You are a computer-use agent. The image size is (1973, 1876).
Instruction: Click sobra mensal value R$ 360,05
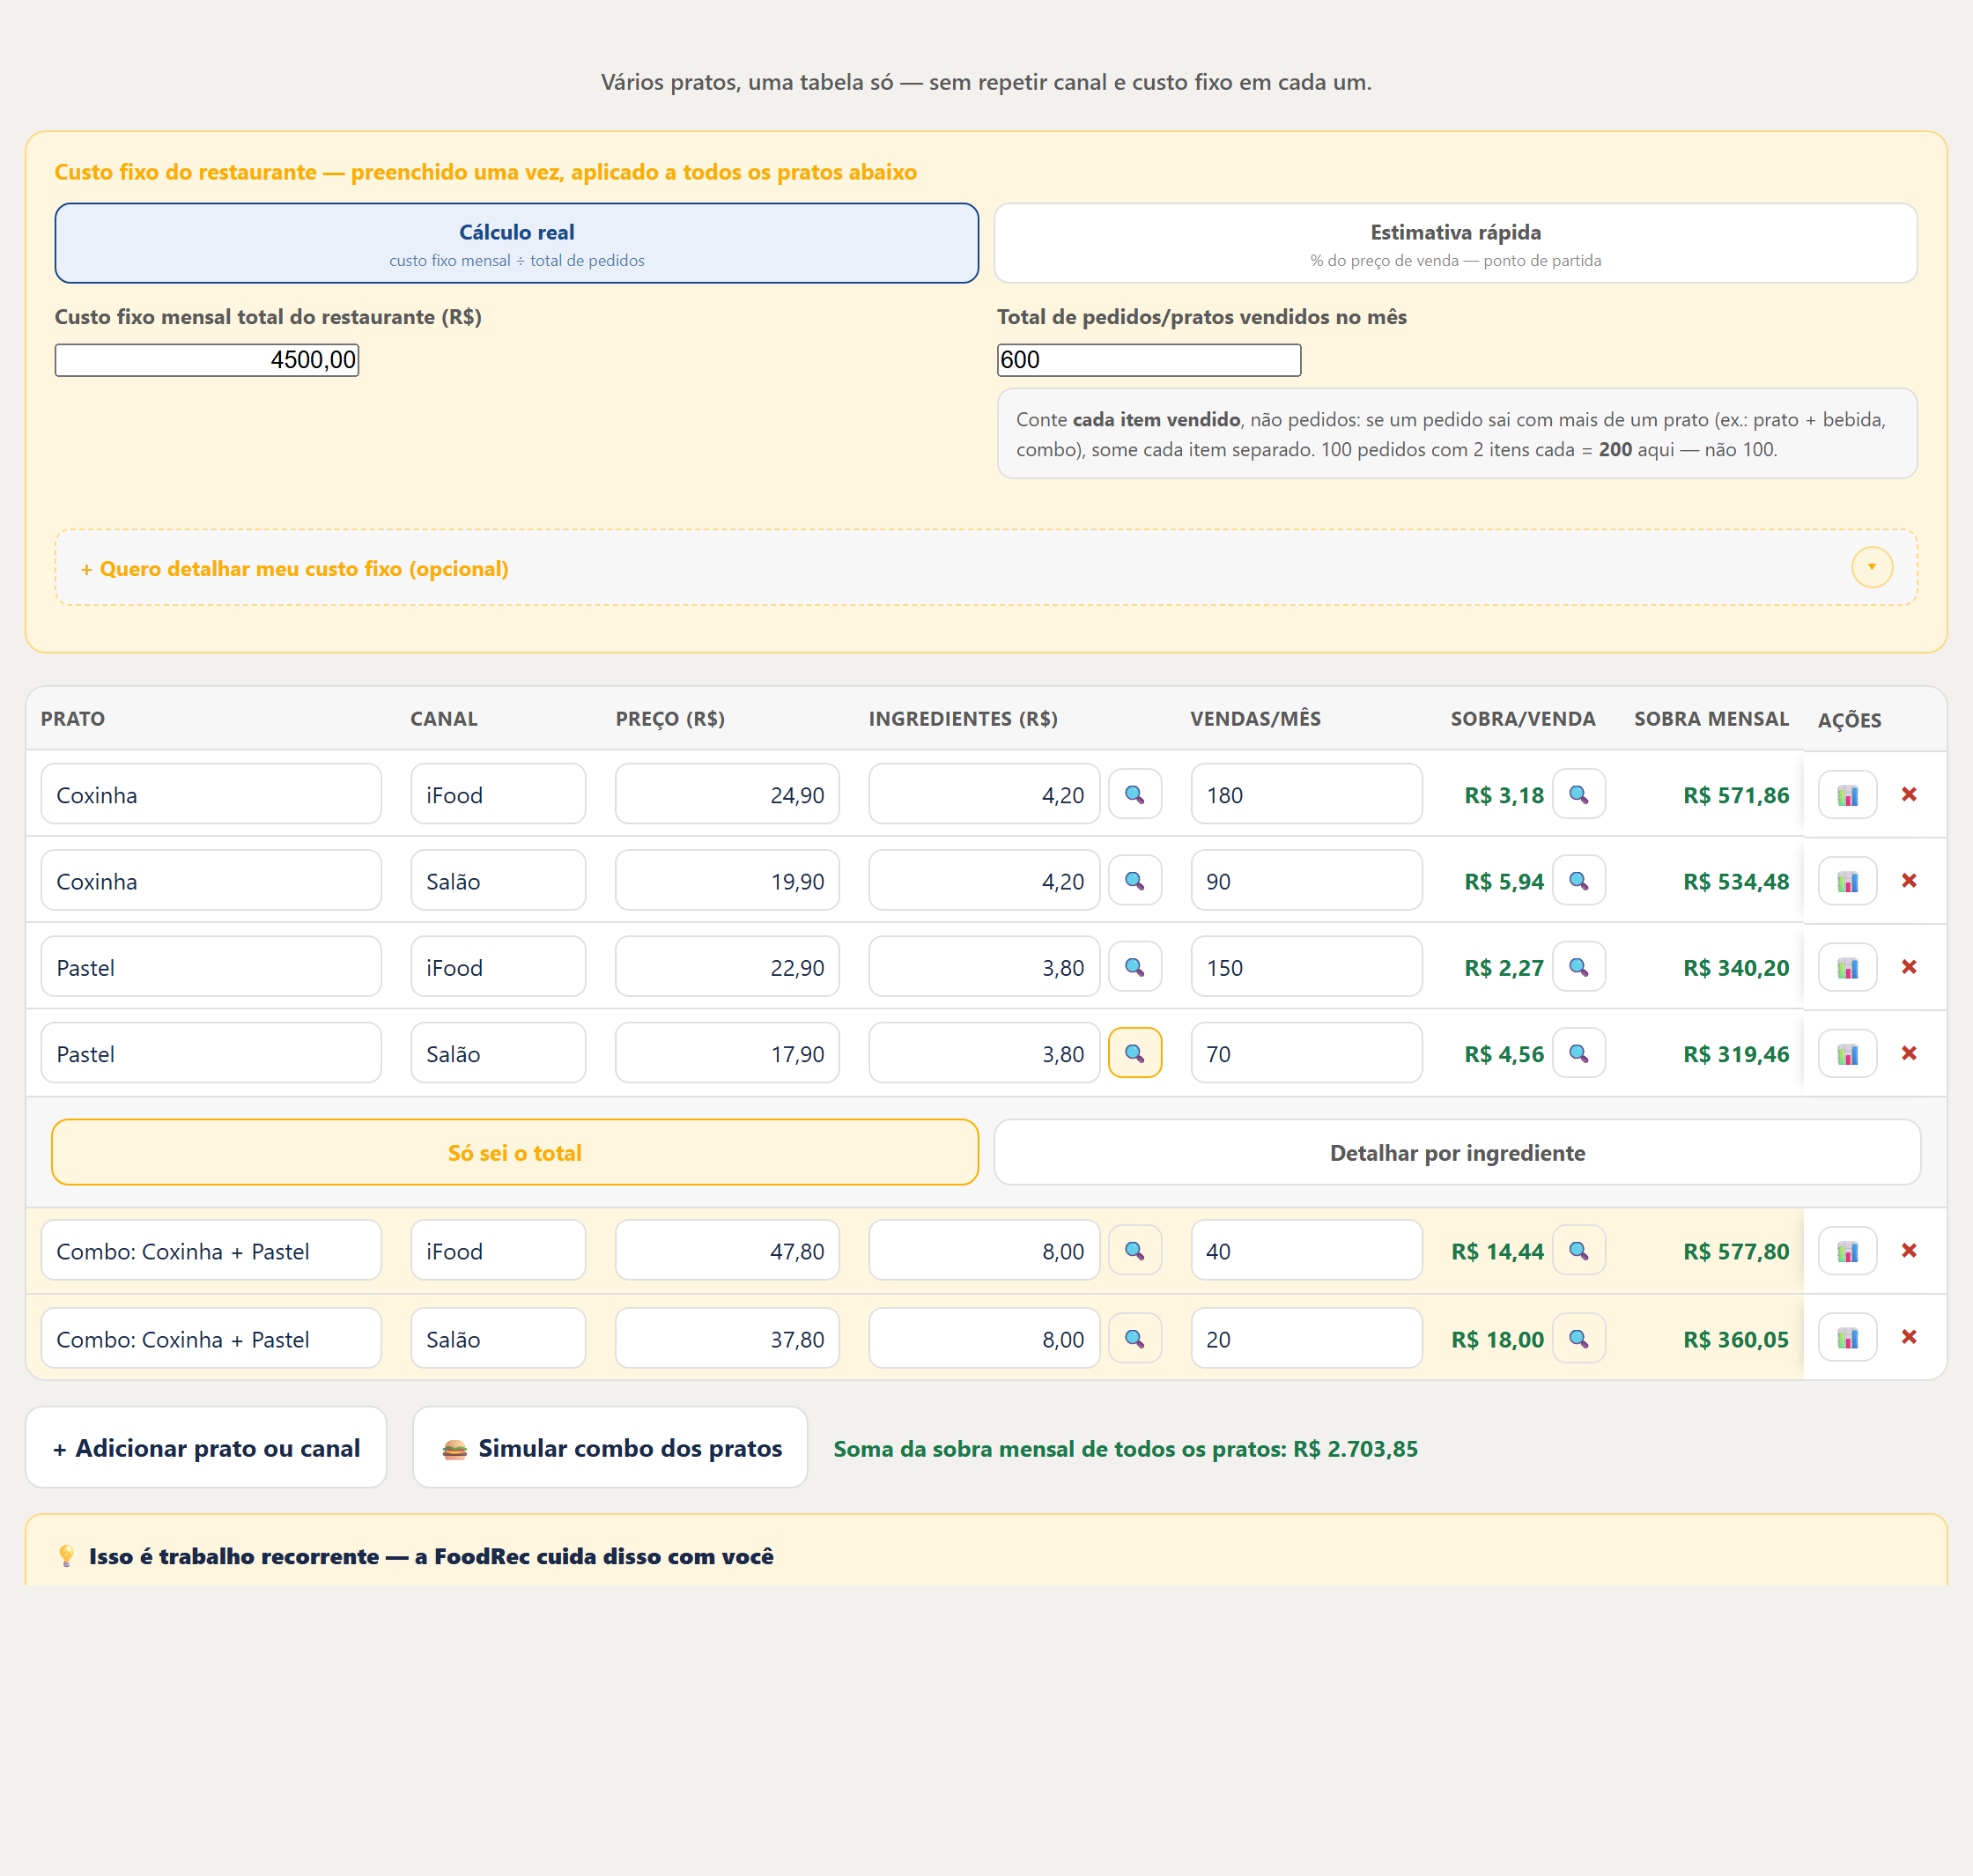click(x=1736, y=1339)
